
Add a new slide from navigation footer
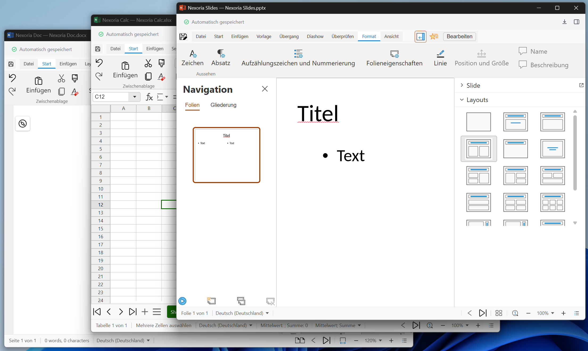[211, 301]
